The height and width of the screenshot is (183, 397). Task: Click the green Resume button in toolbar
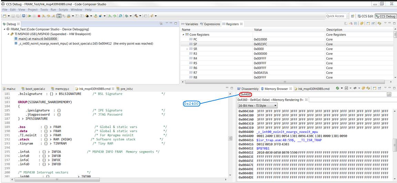(30, 16)
